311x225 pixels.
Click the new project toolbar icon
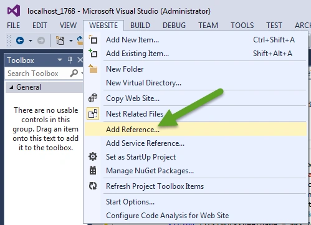60,41
